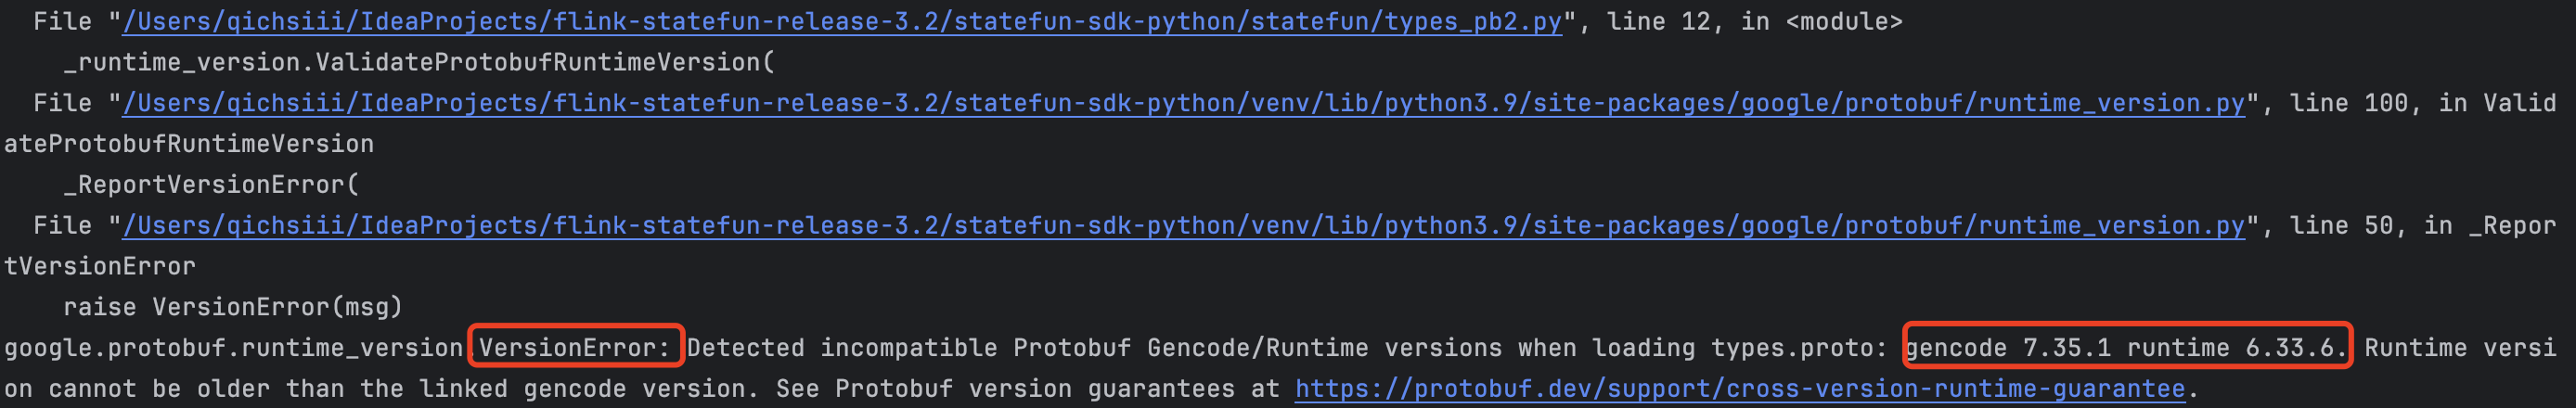
Task: Click the "_runtime_version.ValidateProtobufRuntimeVersion(" line
Action: (x=419, y=62)
